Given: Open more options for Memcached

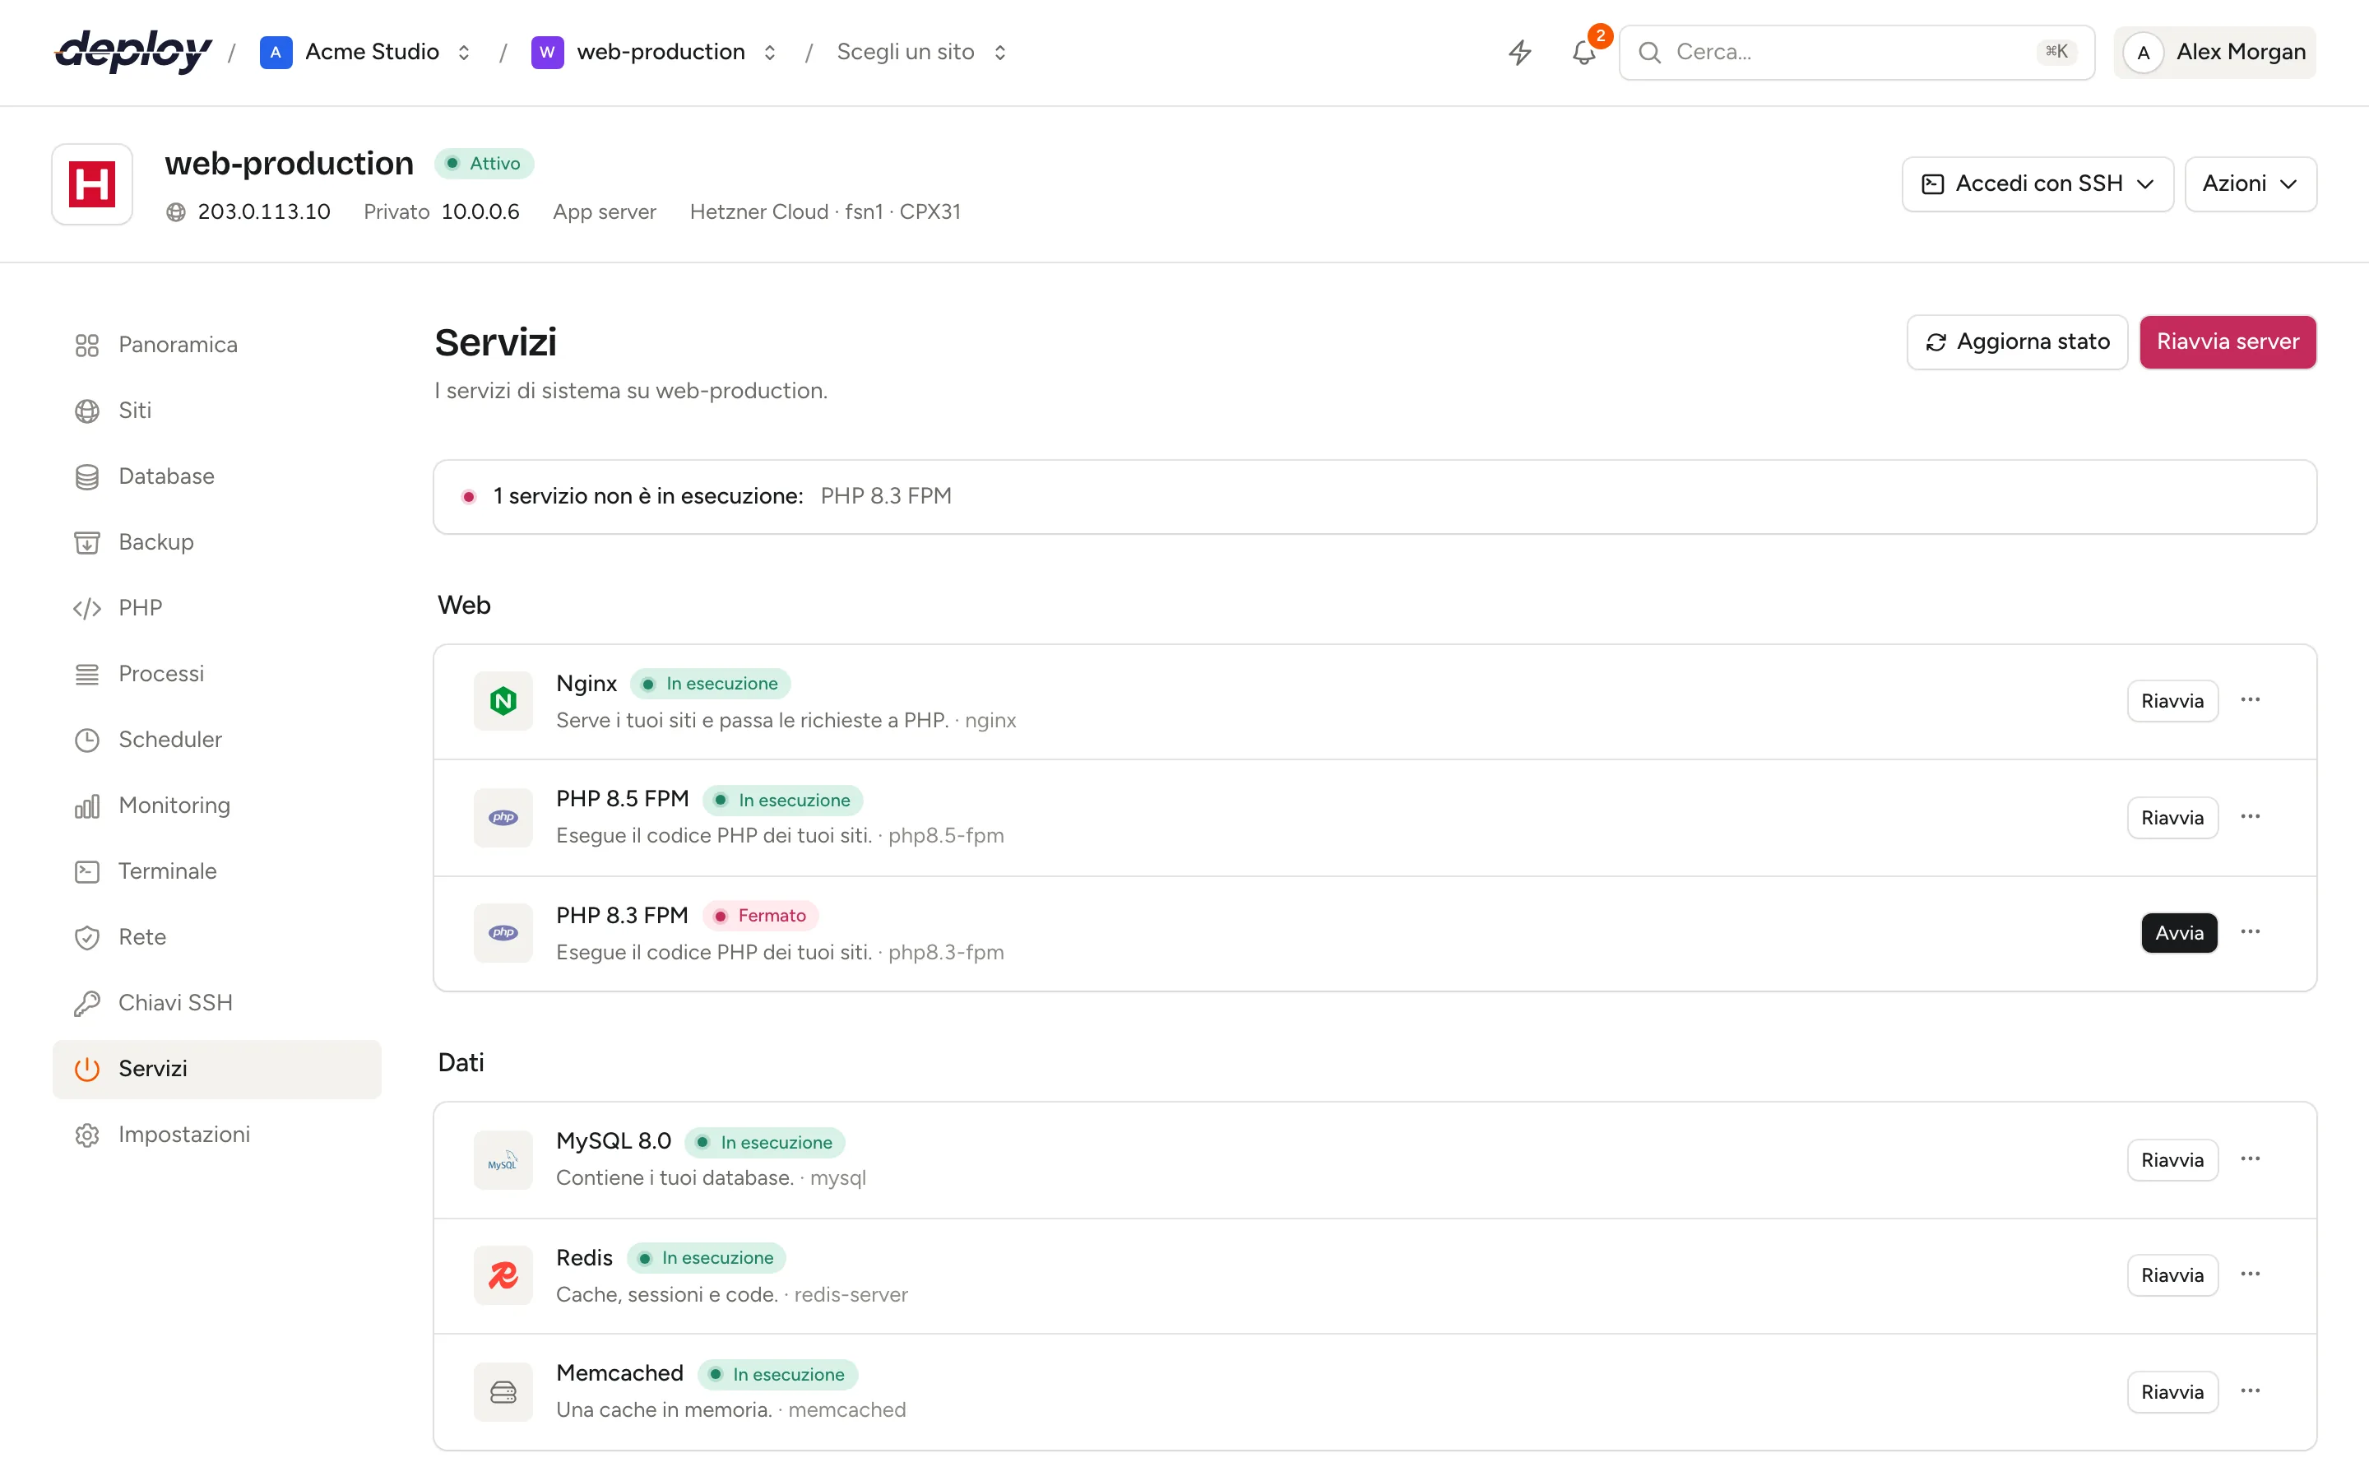Looking at the screenshot, I should 2251,1390.
